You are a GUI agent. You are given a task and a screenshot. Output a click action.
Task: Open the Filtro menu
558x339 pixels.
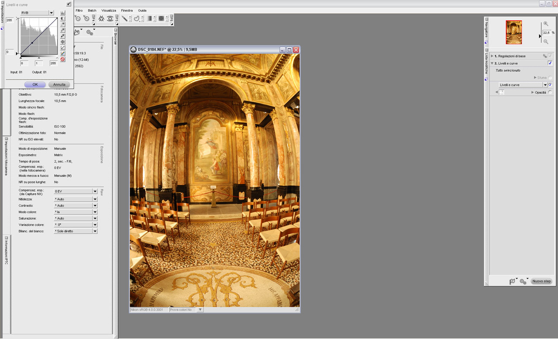click(79, 10)
